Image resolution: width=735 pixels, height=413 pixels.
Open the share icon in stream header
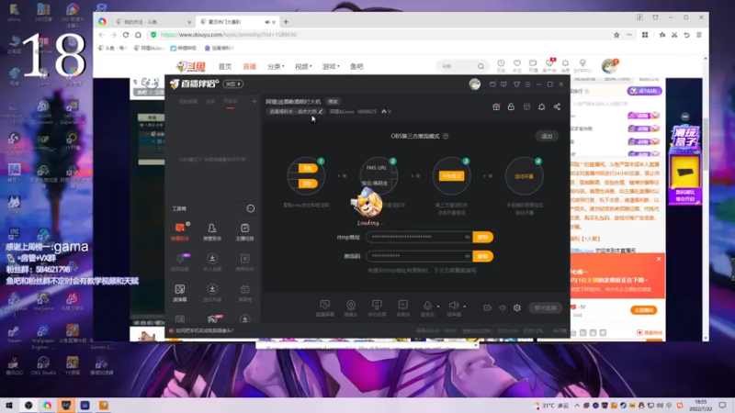click(x=557, y=106)
